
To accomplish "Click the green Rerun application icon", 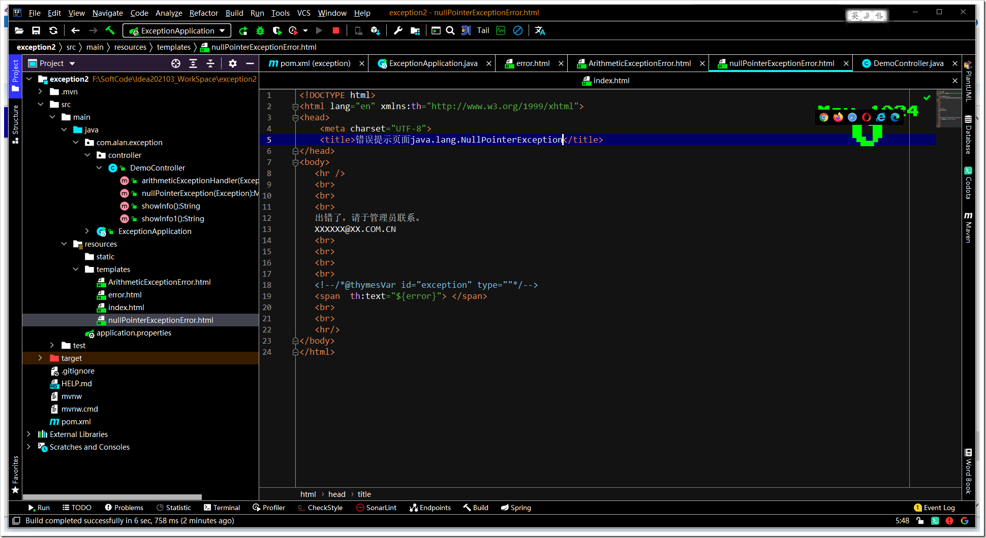I will 243,31.
